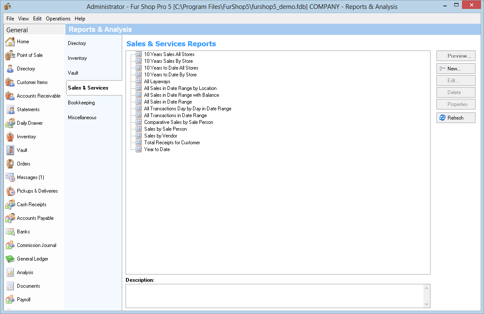
Task: Open the View menu
Action: (x=24, y=19)
